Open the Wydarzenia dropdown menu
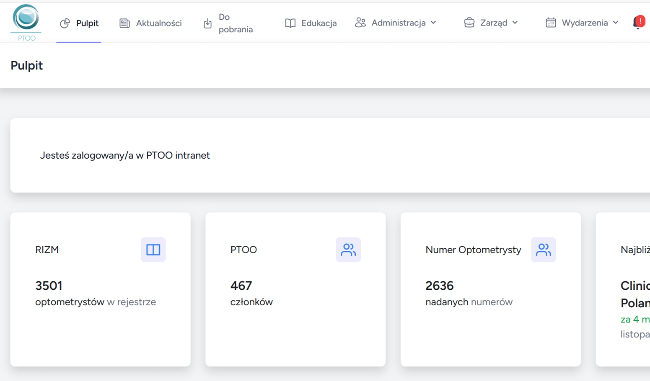 coord(615,23)
